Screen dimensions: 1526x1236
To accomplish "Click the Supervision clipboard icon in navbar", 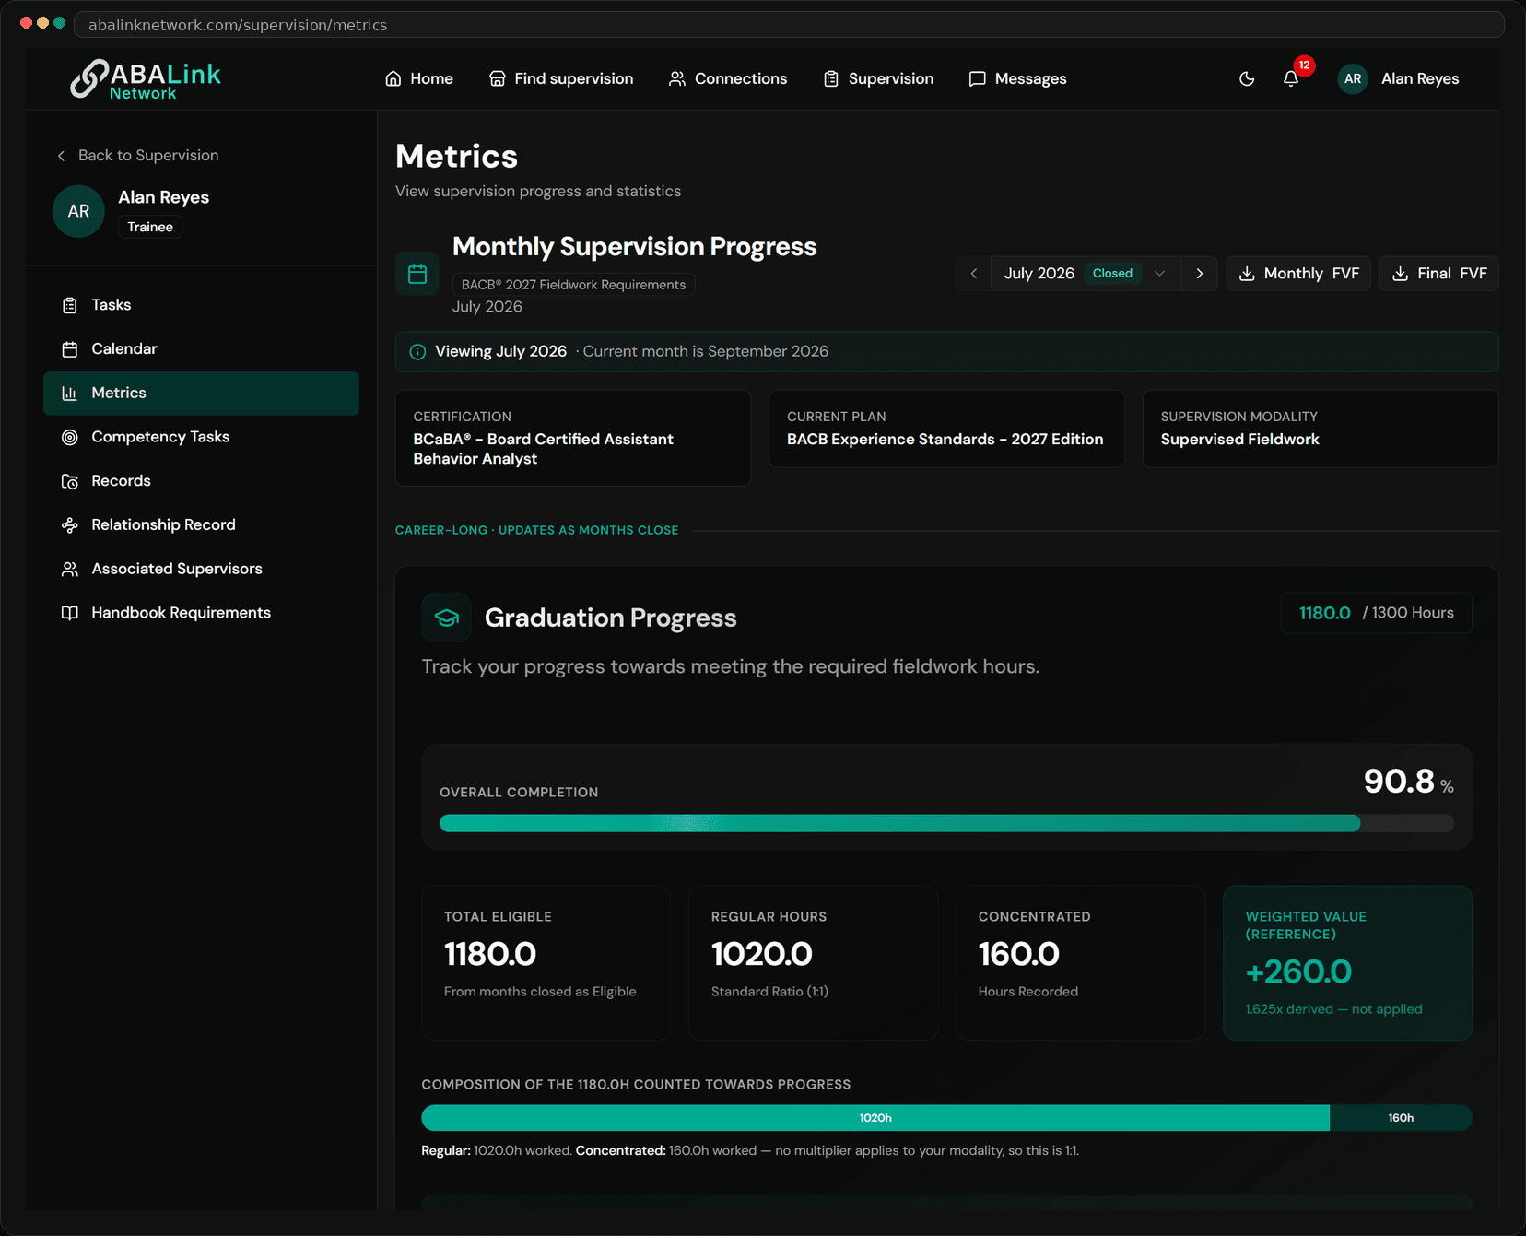I will click(831, 79).
